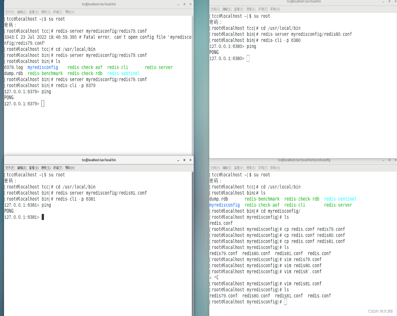Maximize the myredisconfig terminal window
397x316 pixels.
click(x=390, y=160)
